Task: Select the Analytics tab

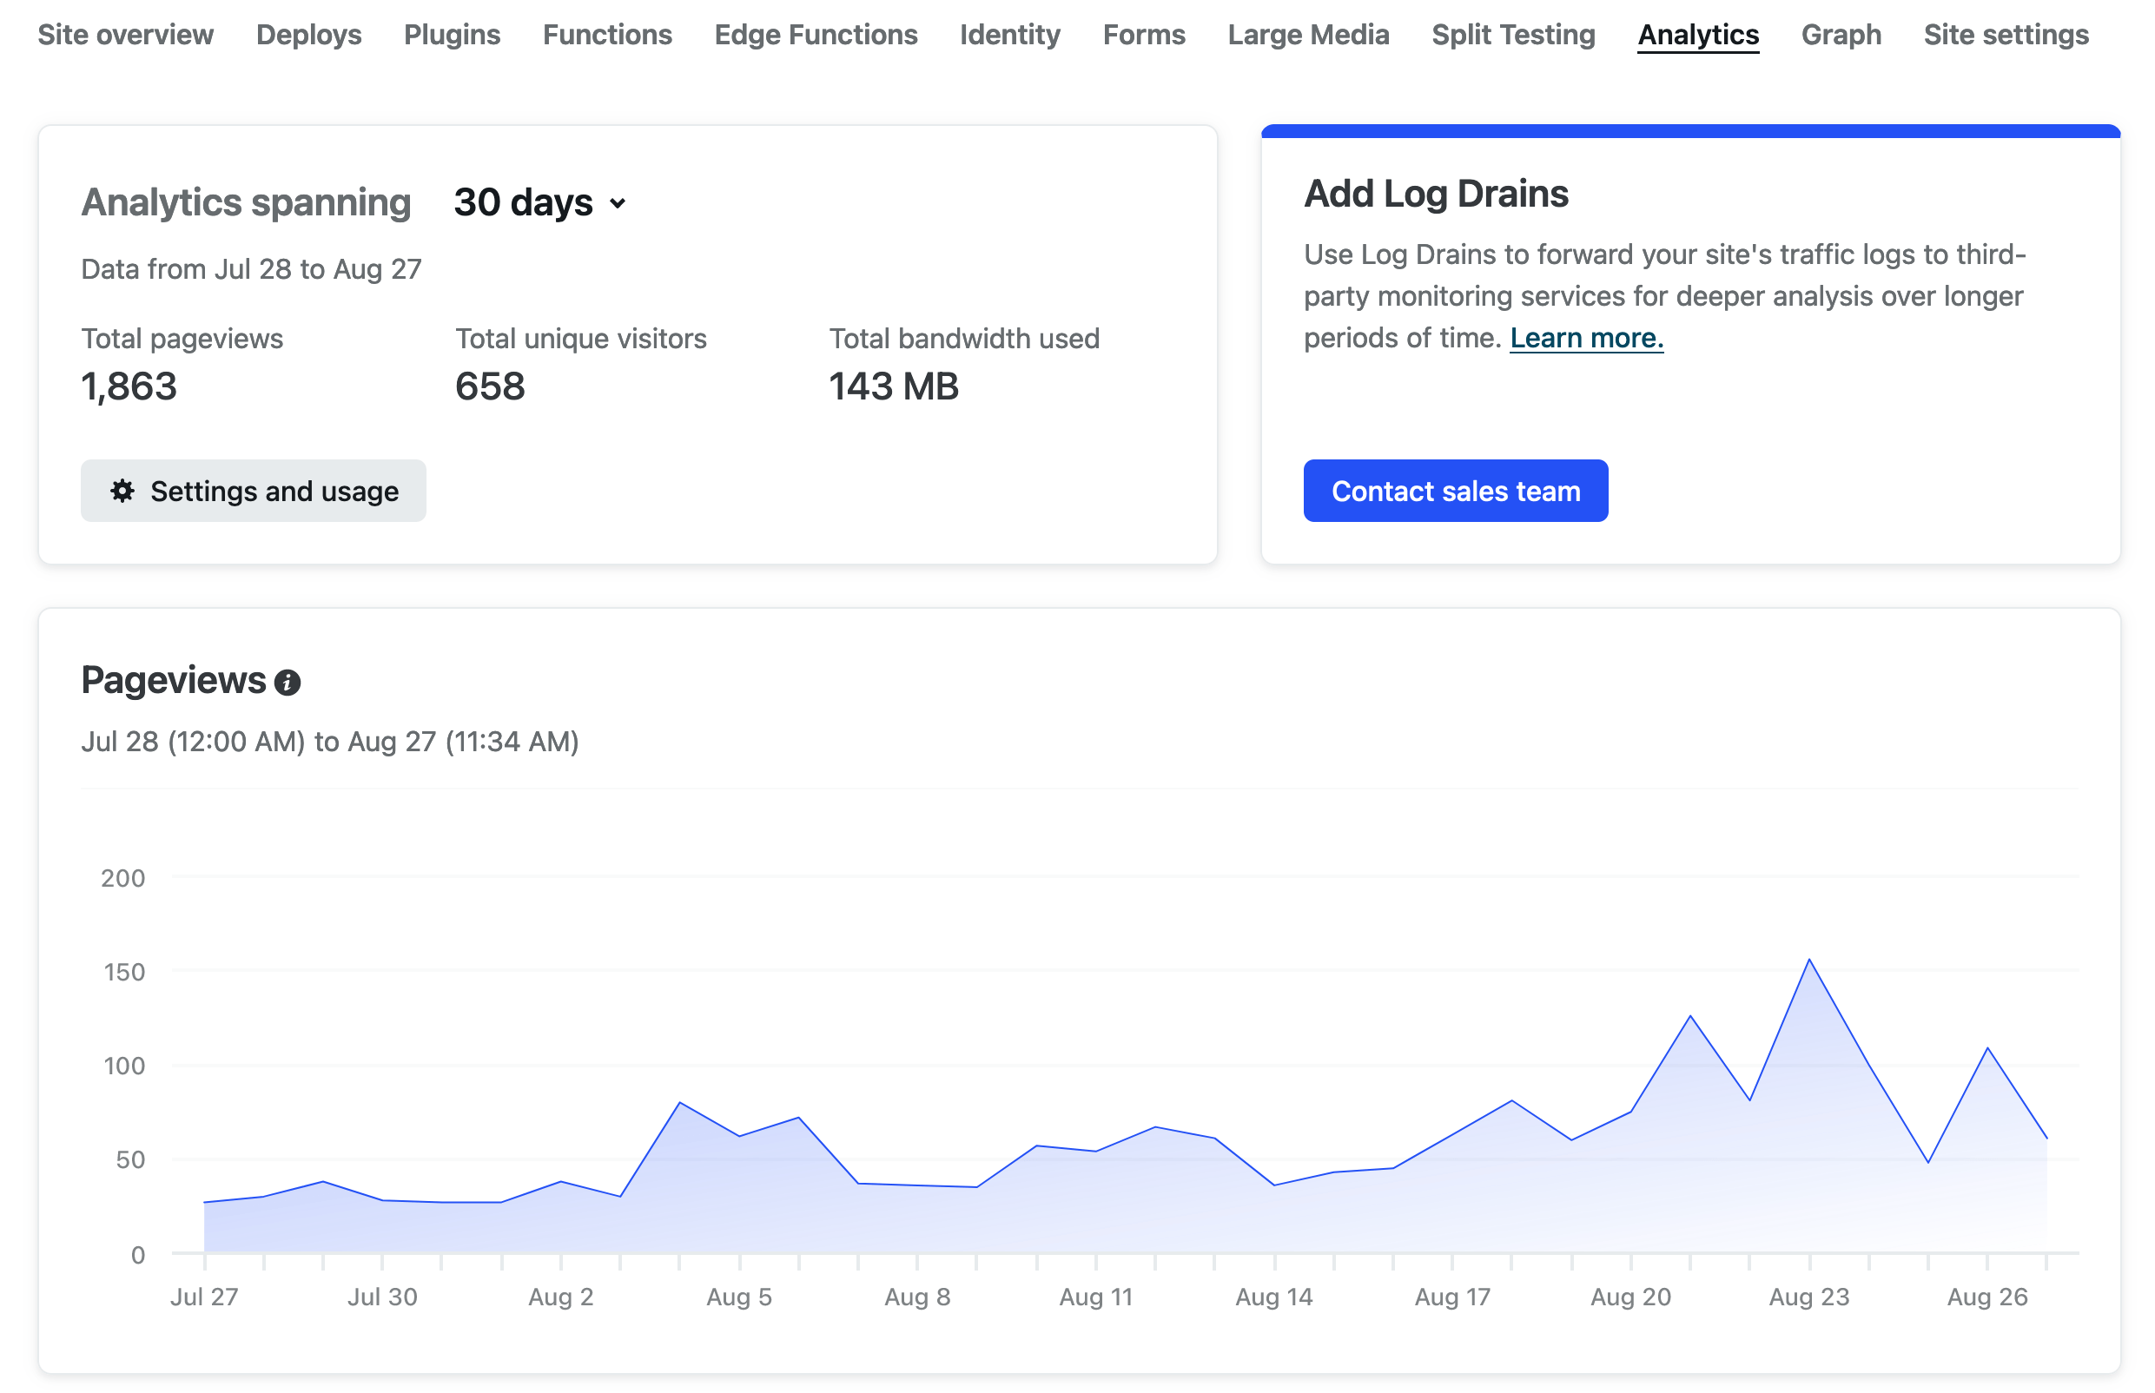Action: click(1698, 35)
